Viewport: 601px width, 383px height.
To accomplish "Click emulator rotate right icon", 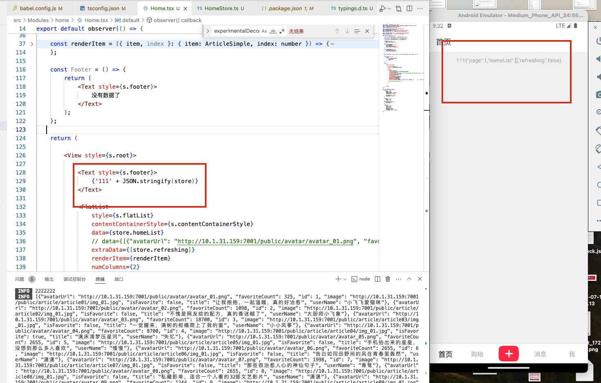I will [599, 149].
